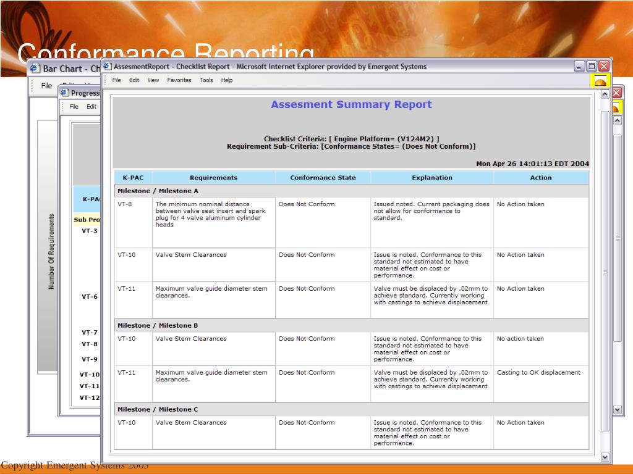Click the Conformance State column header
Screen dimensions: 633x474
coord(323,178)
